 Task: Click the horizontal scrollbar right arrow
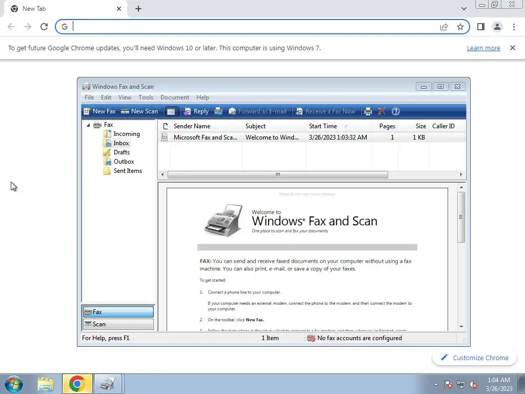461,174
